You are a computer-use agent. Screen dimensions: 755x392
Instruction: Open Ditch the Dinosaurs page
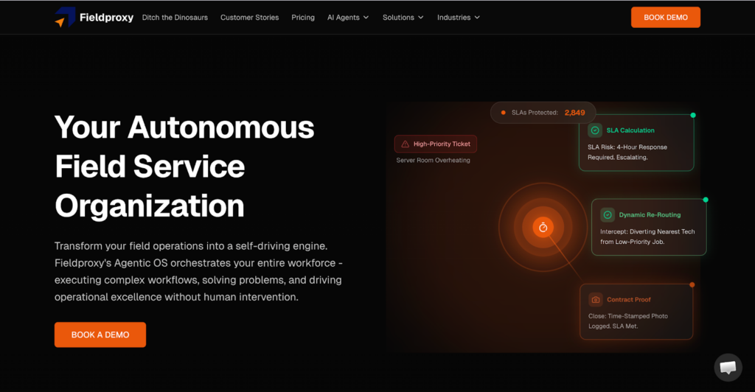point(175,17)
